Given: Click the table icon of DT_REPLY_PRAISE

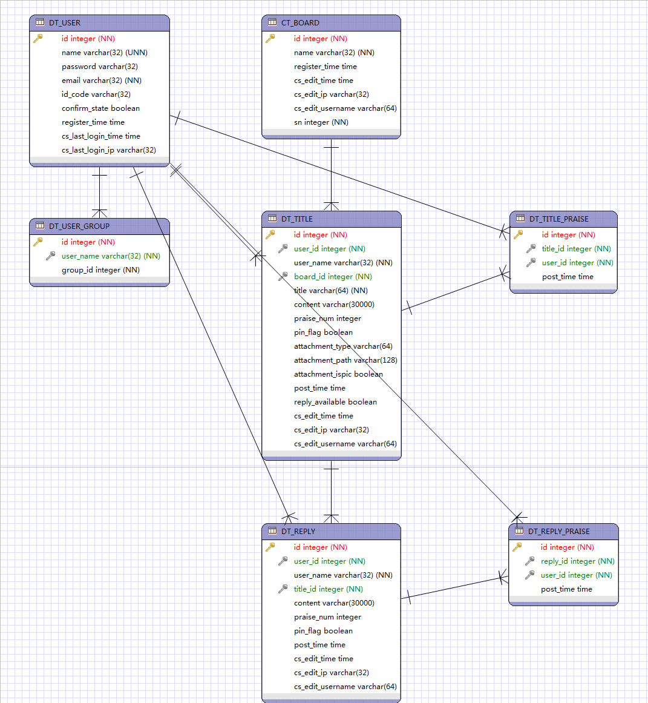Looking at the screenshot, I should (519, 531).
